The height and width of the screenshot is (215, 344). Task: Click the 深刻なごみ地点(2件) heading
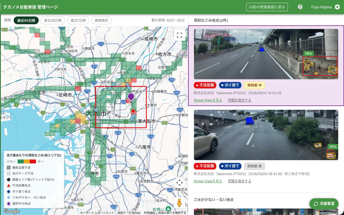211,20
